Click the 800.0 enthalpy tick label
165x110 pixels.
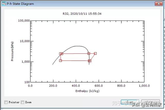click(121, 86)
